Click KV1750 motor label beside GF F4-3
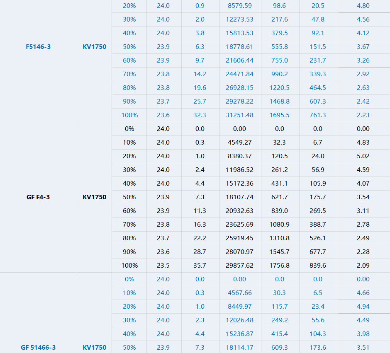The width and height of the screenshot is (390, 353). coord(94,197)
